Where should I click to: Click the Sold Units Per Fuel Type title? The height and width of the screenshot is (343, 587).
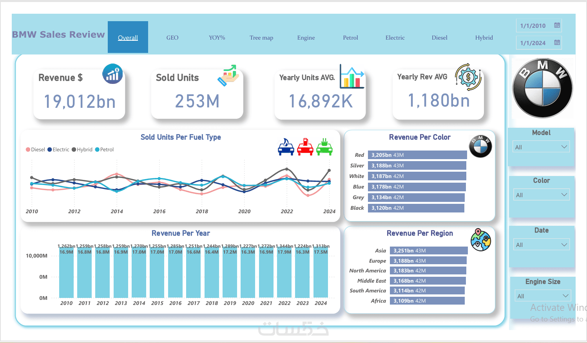181,137
